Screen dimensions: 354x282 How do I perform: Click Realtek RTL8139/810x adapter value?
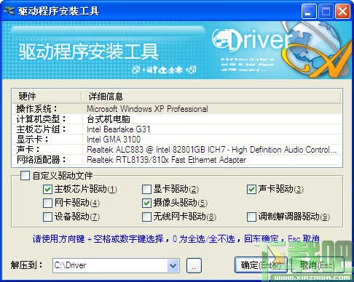(166, 160)
